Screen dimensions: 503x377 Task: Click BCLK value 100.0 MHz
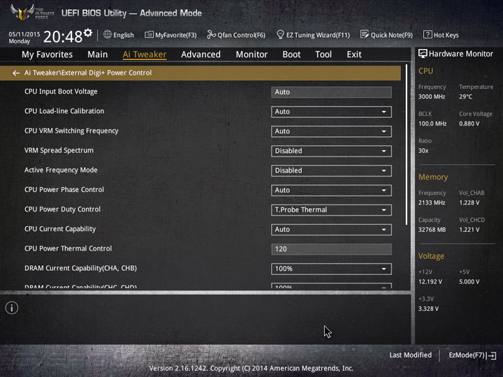[432, 124]
